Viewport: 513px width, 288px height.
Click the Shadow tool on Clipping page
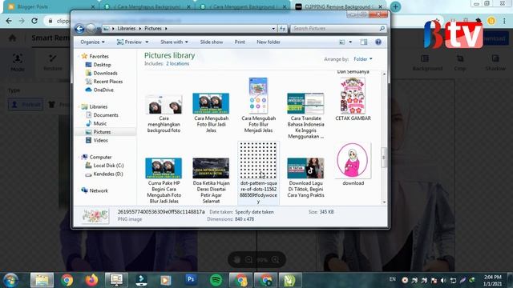click(495, 62)
